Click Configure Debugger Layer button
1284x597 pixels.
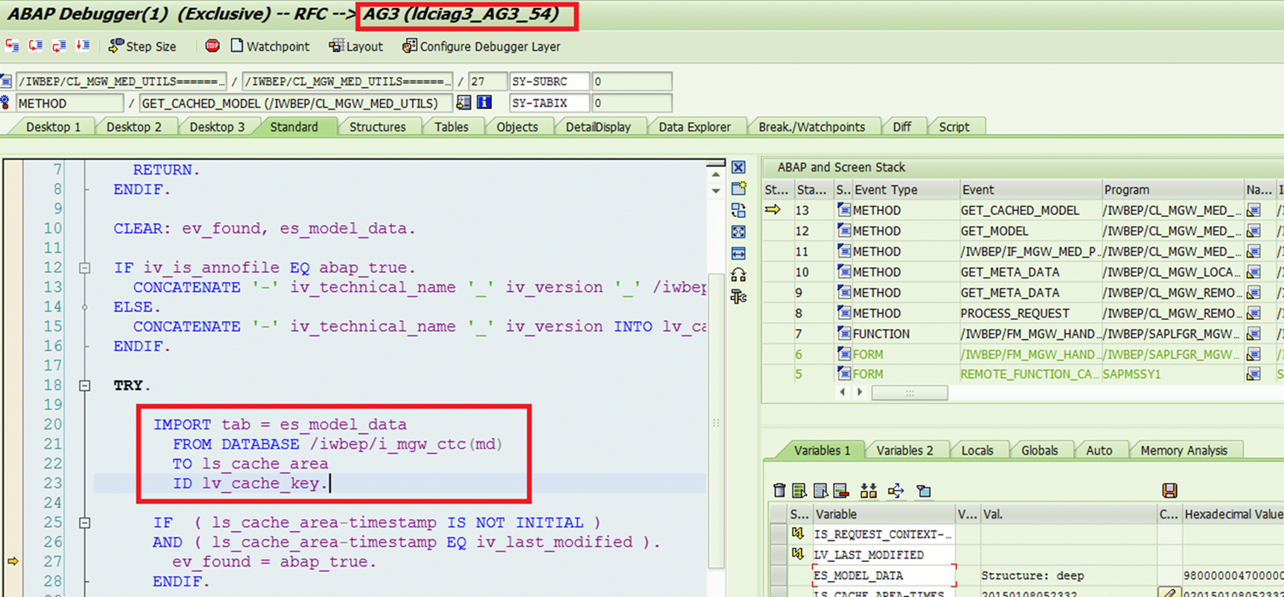[481, 46]
